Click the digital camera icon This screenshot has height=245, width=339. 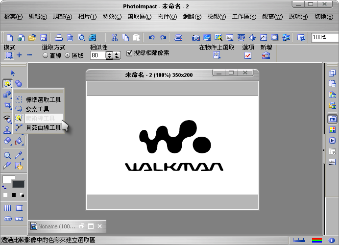click(196, 38)
